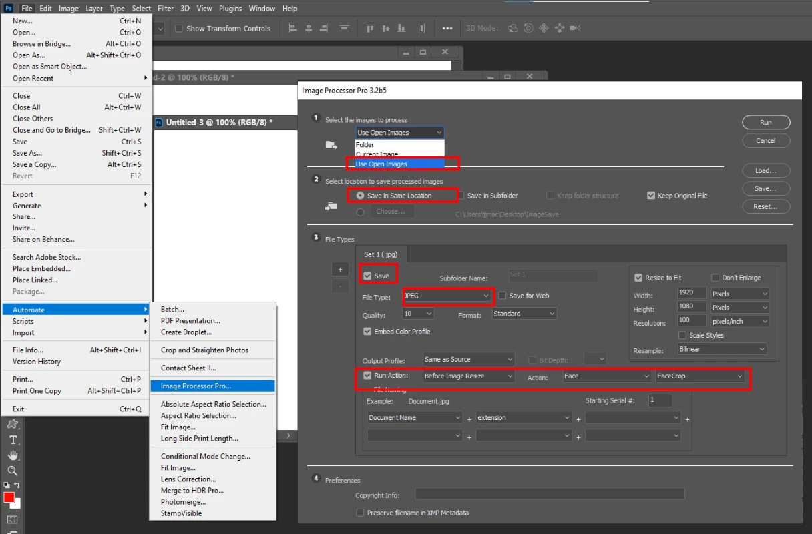Click the source folder icon in step 1
The width and height of the screenshot is (812, 534).
click(331, 144)
